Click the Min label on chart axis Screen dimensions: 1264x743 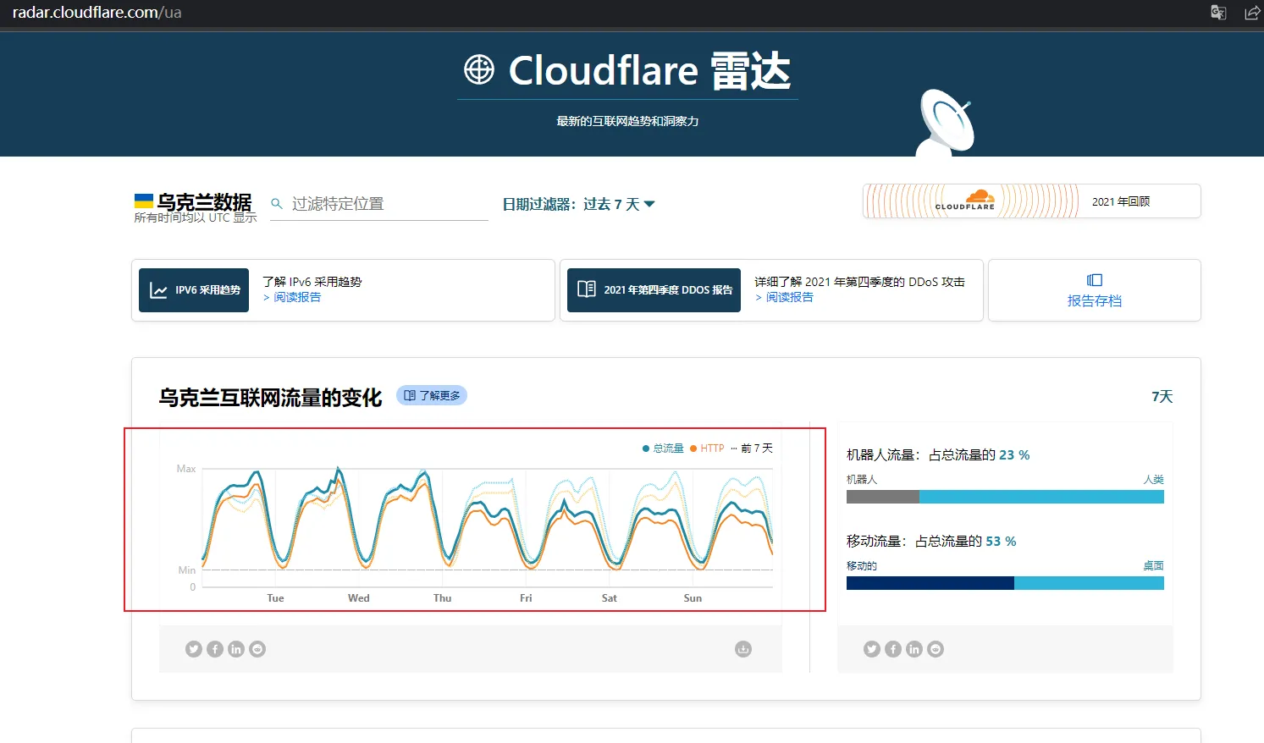coord(187,570)
